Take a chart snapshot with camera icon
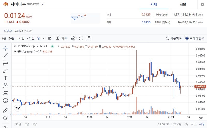Viewport: 207px width, 128px height. pyautogui.click(x=89, y=38)
